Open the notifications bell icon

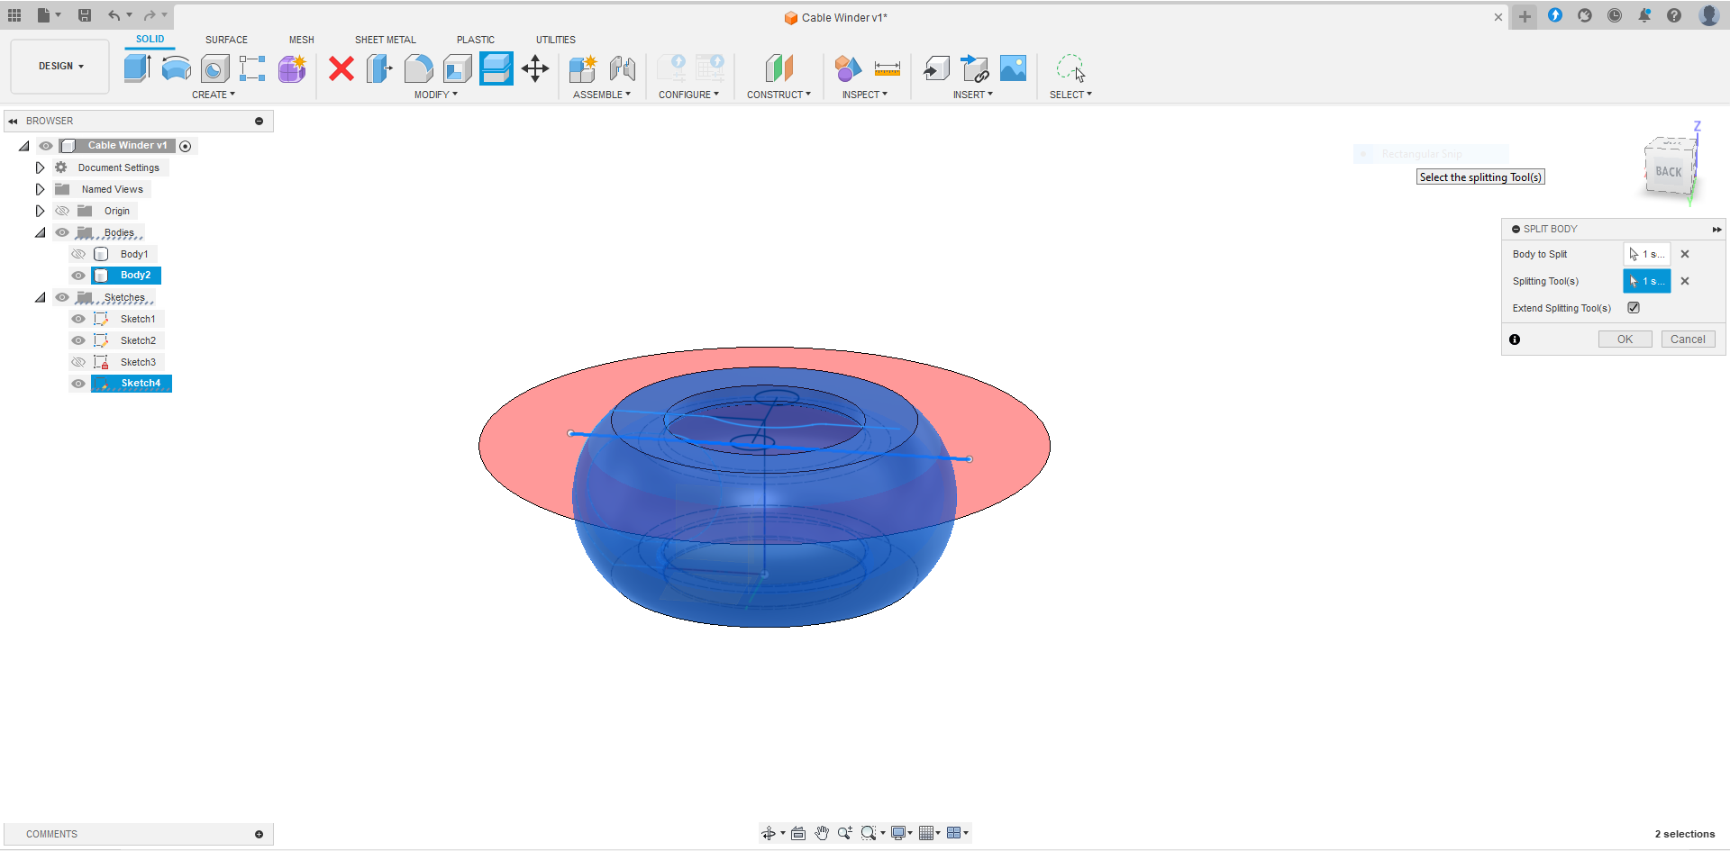1644,15
